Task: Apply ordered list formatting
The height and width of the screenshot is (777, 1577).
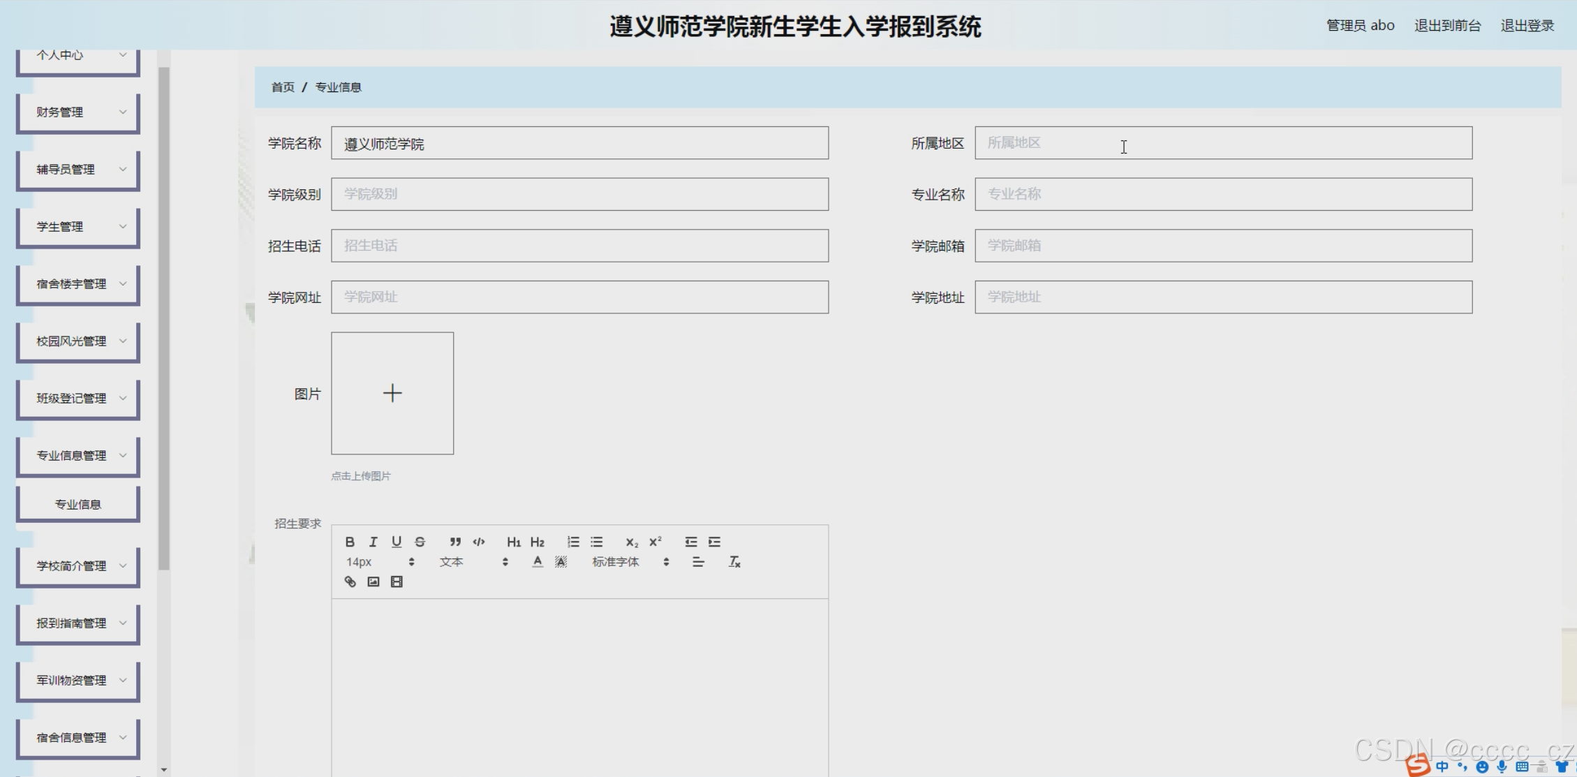Action: [573, 542]
